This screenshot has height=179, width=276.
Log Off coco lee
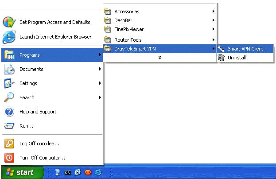click(x=39, y=144)
